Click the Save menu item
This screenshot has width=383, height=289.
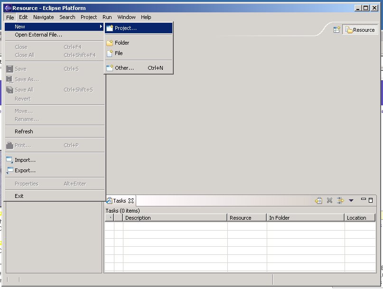coord(55,69)
